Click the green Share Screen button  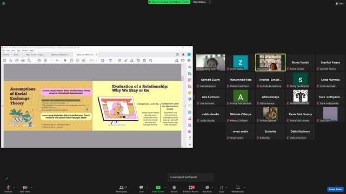tap(158, 189)
